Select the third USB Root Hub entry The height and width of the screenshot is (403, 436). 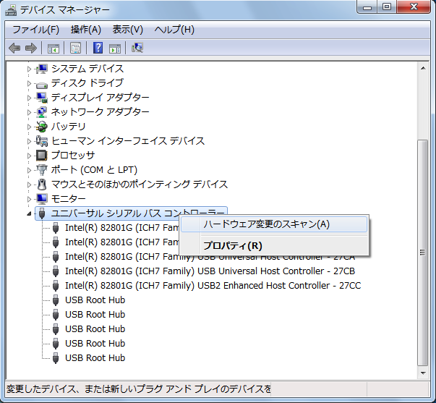[x=95, y=329]
